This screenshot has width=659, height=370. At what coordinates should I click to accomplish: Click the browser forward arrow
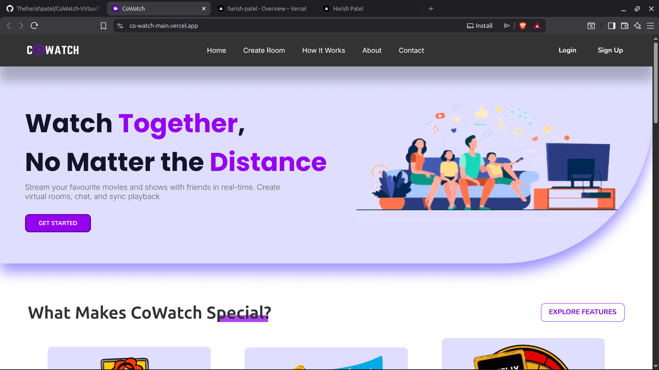click(x=21, y=26)
